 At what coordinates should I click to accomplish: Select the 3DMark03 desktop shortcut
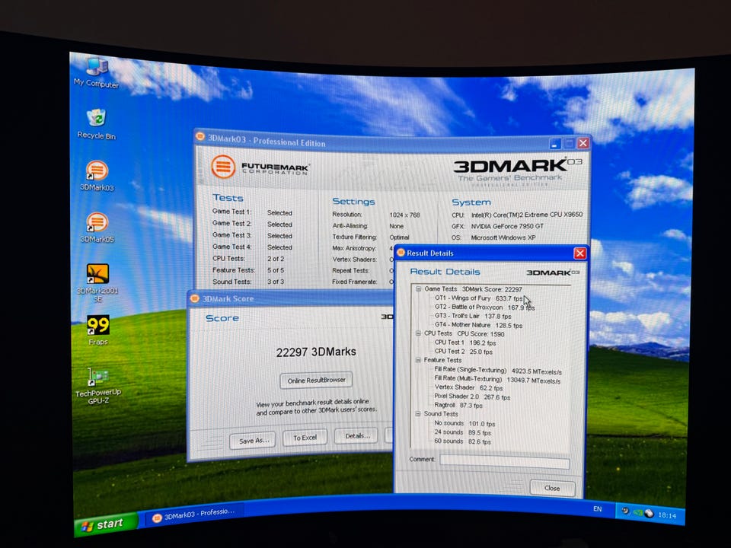pos(97,176)
